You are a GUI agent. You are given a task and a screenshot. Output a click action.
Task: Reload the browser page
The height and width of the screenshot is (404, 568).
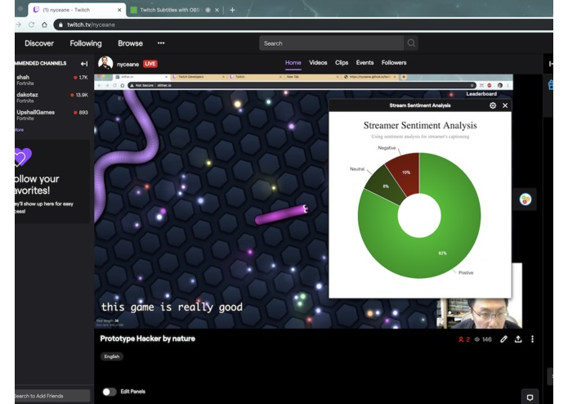32,25
